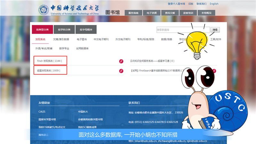Open the 中国科大 footer link
Image resolution: width=256 pixels, height=144 pixels.
[83, 112]
